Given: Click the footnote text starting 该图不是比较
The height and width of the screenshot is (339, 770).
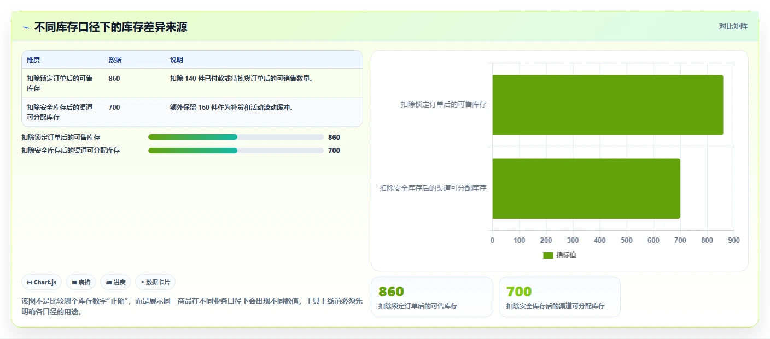Looking at the screenshot, I should [191, 307].
